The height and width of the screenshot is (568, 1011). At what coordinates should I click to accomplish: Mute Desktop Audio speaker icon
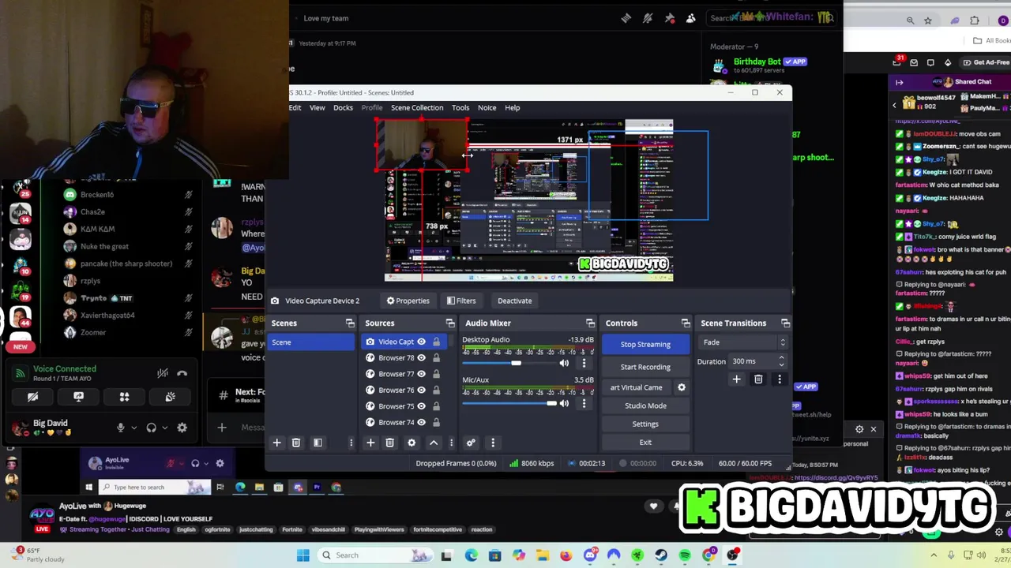[564, 363]
